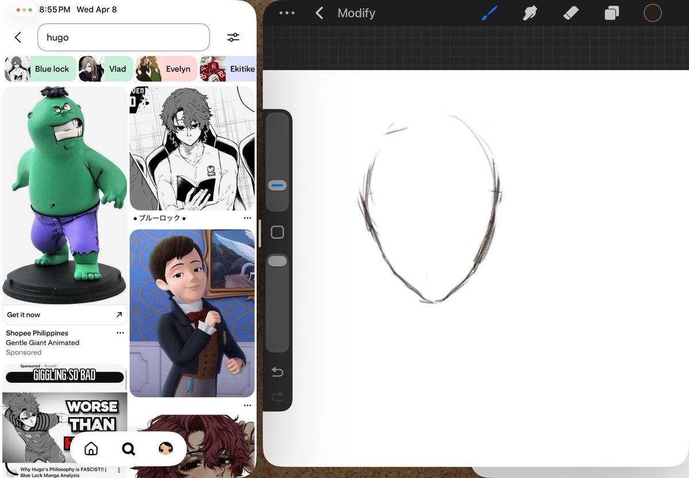
Task: Select the Eraser tool in Procreate
Action: (571, 13)
